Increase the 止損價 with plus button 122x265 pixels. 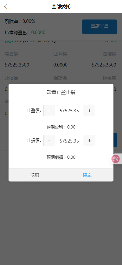click(x=89, y=141)
